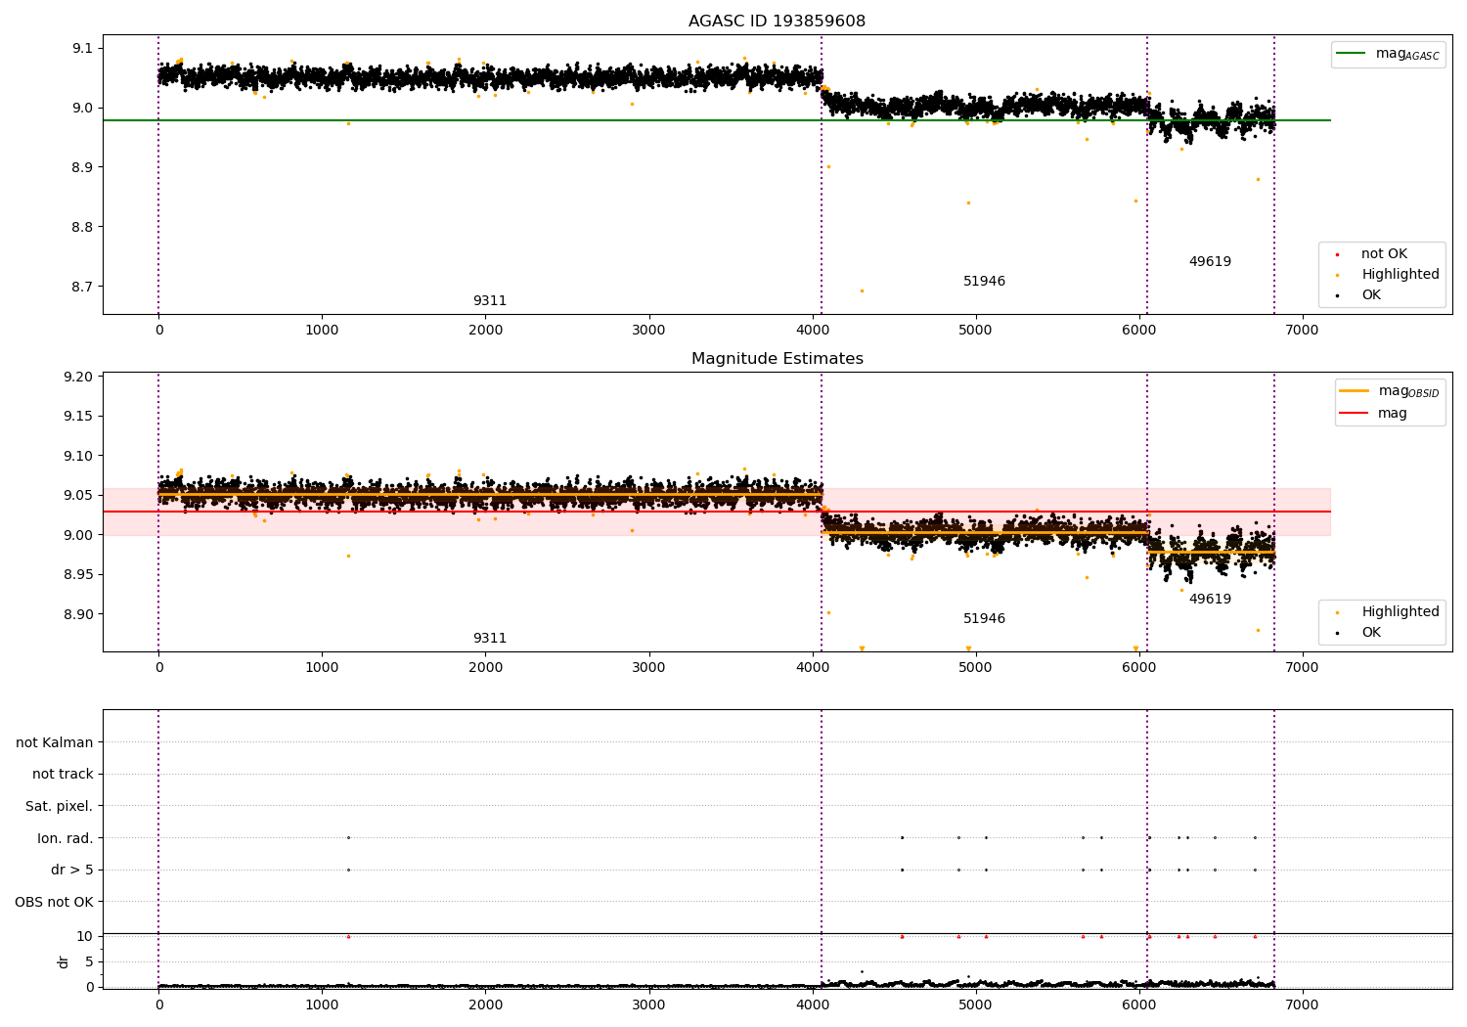The width and height of the screenshot is (1467, 1027).
Task: Select the mag AGASC legend entry
Action: pos(1388,54)
